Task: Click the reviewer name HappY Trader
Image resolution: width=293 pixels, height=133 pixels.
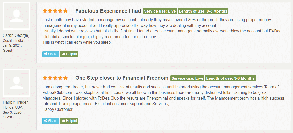Action: pyautogui.click(x=16, y=102)
